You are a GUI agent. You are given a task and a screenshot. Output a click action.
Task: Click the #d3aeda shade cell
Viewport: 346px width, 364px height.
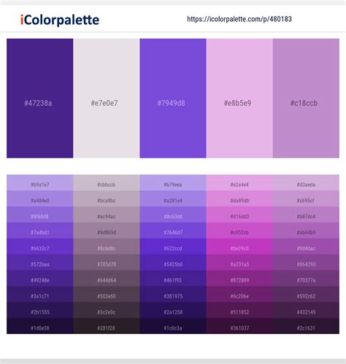point(306,183)
